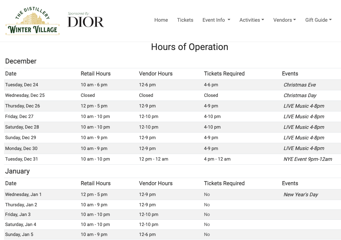Image resolution: width=341 pixels, height=240 pixels.
Task: Click LIVE Music 4-8pm in Dec 30 row
Action: 304,148
